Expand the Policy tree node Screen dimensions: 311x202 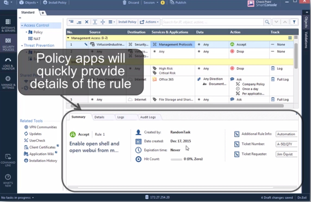[27, 32]
